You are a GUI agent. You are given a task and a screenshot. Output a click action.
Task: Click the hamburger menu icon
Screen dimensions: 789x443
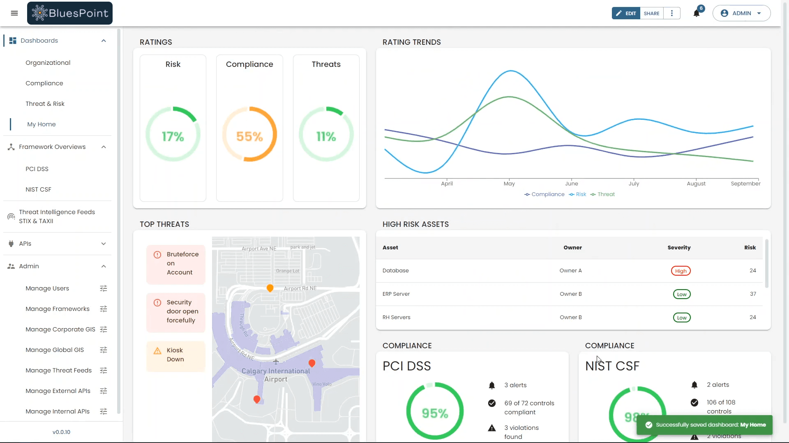pyautogui.click(x=15, y=13)
